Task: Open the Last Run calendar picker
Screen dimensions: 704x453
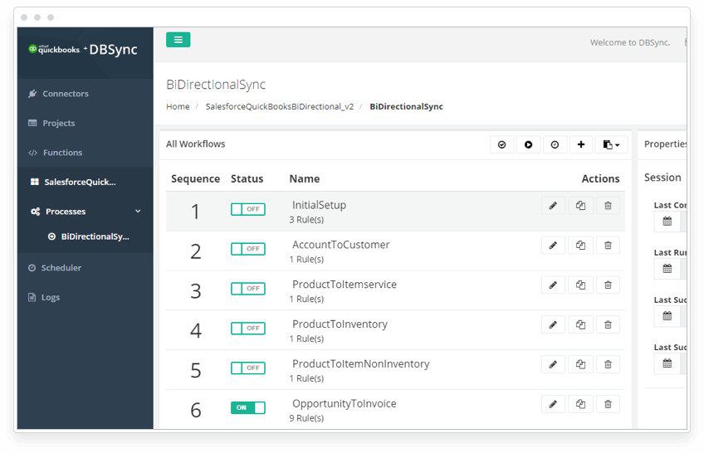Action: coord(667,269)
